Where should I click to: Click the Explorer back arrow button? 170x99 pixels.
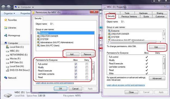point(4,7)
